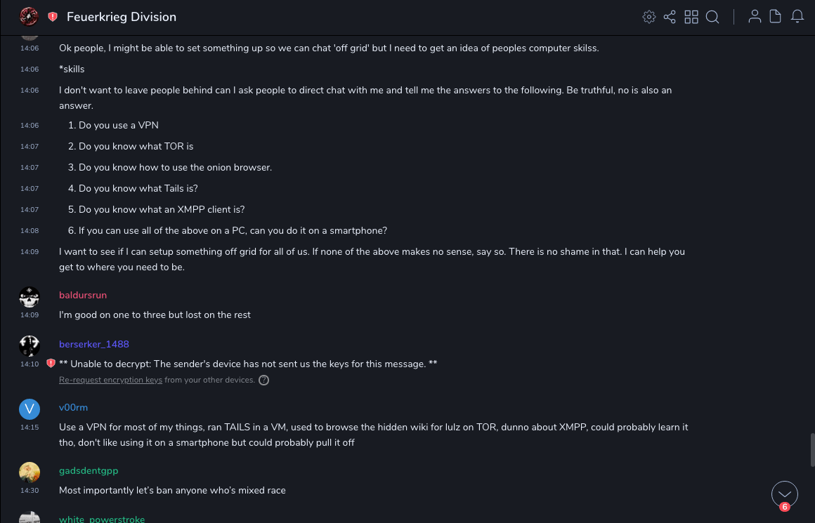Viewport: 815px width, 523px height.
Task: Click the room avatar in header
Action: pos(29,16)
